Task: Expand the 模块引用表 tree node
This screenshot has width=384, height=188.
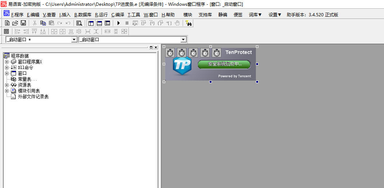Action: pyautogui.click(x=7, y=91)
